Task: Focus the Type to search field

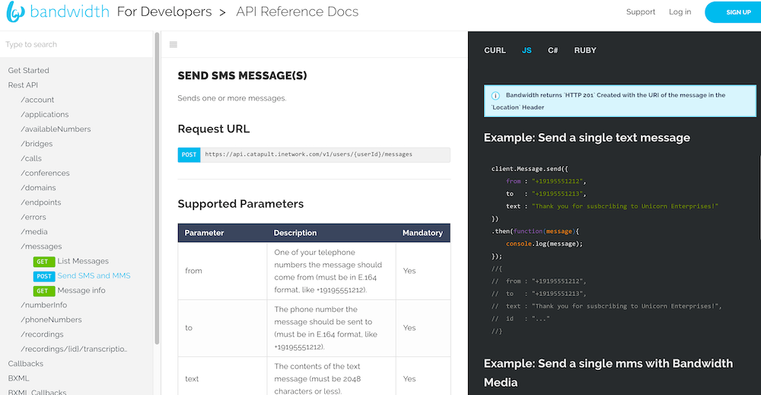Action: click(x=77, y=45)
